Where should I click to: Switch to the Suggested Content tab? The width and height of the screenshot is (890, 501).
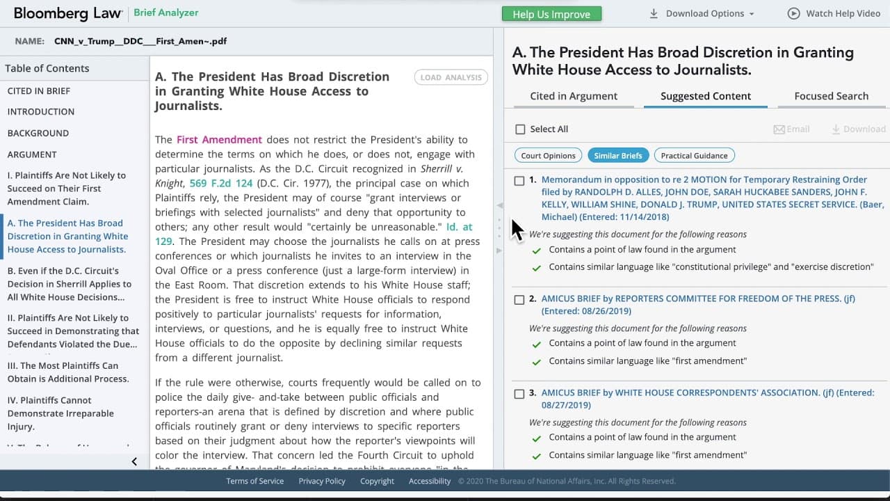click(706, 96)
